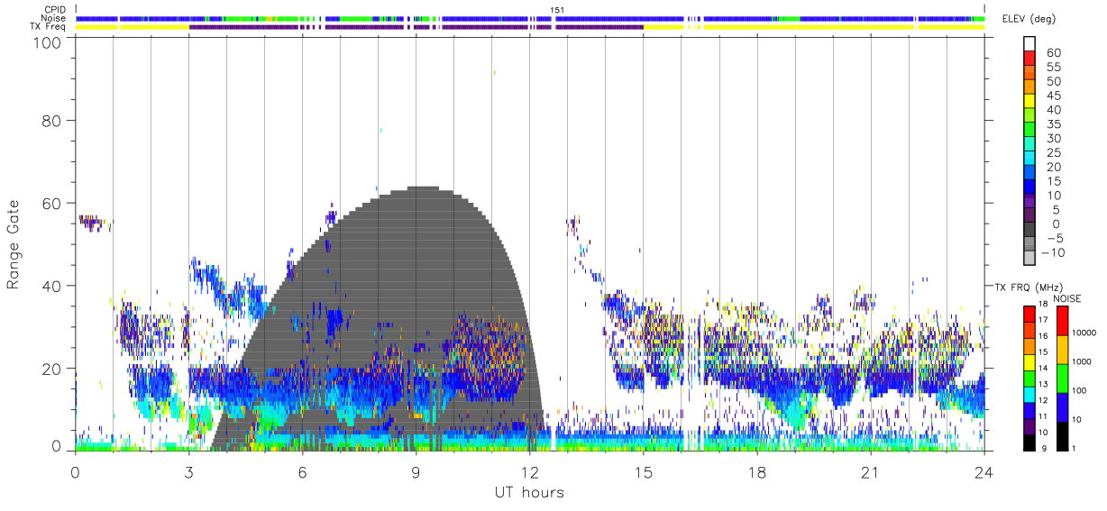The height and width of the screenshot is (511, 1107).
Task: Click the '30' label on the ELEV color bar
Action: pyautogui.click(x=1055, y=138)
